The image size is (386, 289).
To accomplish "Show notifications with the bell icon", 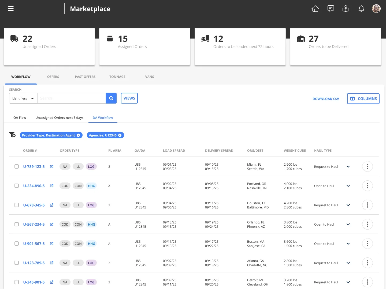I will (361, 9).
